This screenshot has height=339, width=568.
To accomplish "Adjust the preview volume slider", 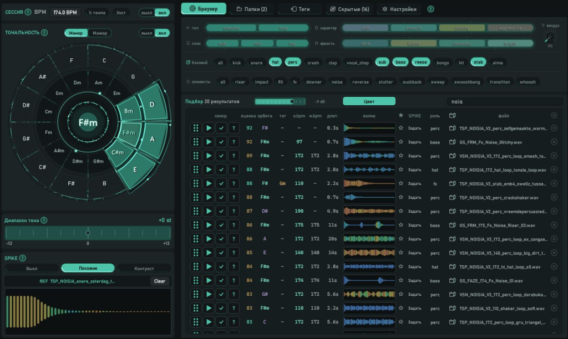I will tap(280, 102).
